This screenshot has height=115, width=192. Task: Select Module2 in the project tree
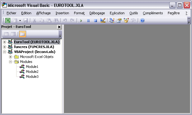tap(32, 72)
